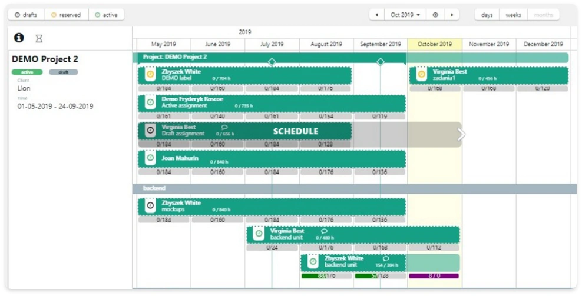
Task: Click status icon on Zbyszek White DEMO label
Action: coord(150,74)
